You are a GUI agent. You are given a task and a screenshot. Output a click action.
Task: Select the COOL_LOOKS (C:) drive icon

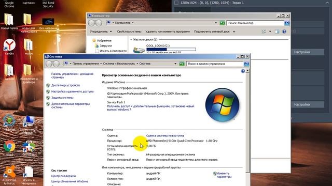[139, 50]
